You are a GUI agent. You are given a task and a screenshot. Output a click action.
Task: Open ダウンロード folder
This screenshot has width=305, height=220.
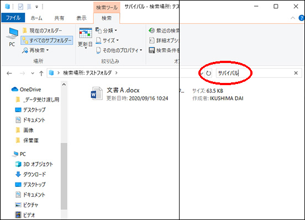[30, 174]
